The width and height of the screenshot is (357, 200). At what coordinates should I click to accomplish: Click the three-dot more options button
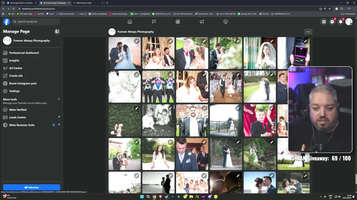(x=308, y=32)
